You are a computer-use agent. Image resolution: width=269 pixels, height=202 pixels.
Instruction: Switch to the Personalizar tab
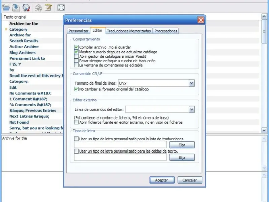(x=78, y=31)
